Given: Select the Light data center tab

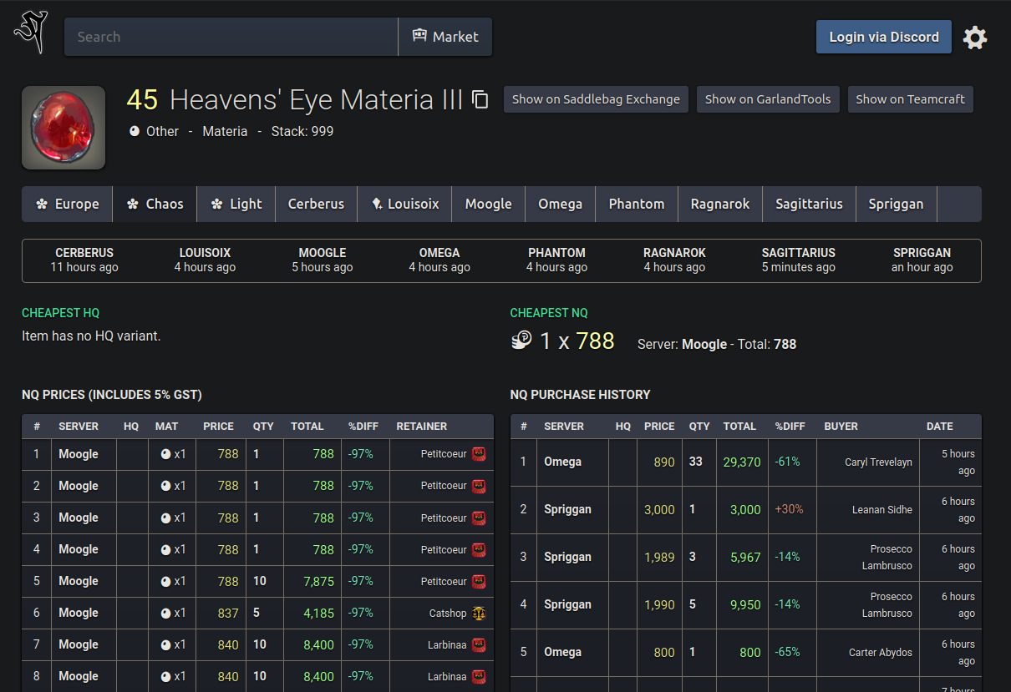Looking at the screenshot, I should coord(236,204).
